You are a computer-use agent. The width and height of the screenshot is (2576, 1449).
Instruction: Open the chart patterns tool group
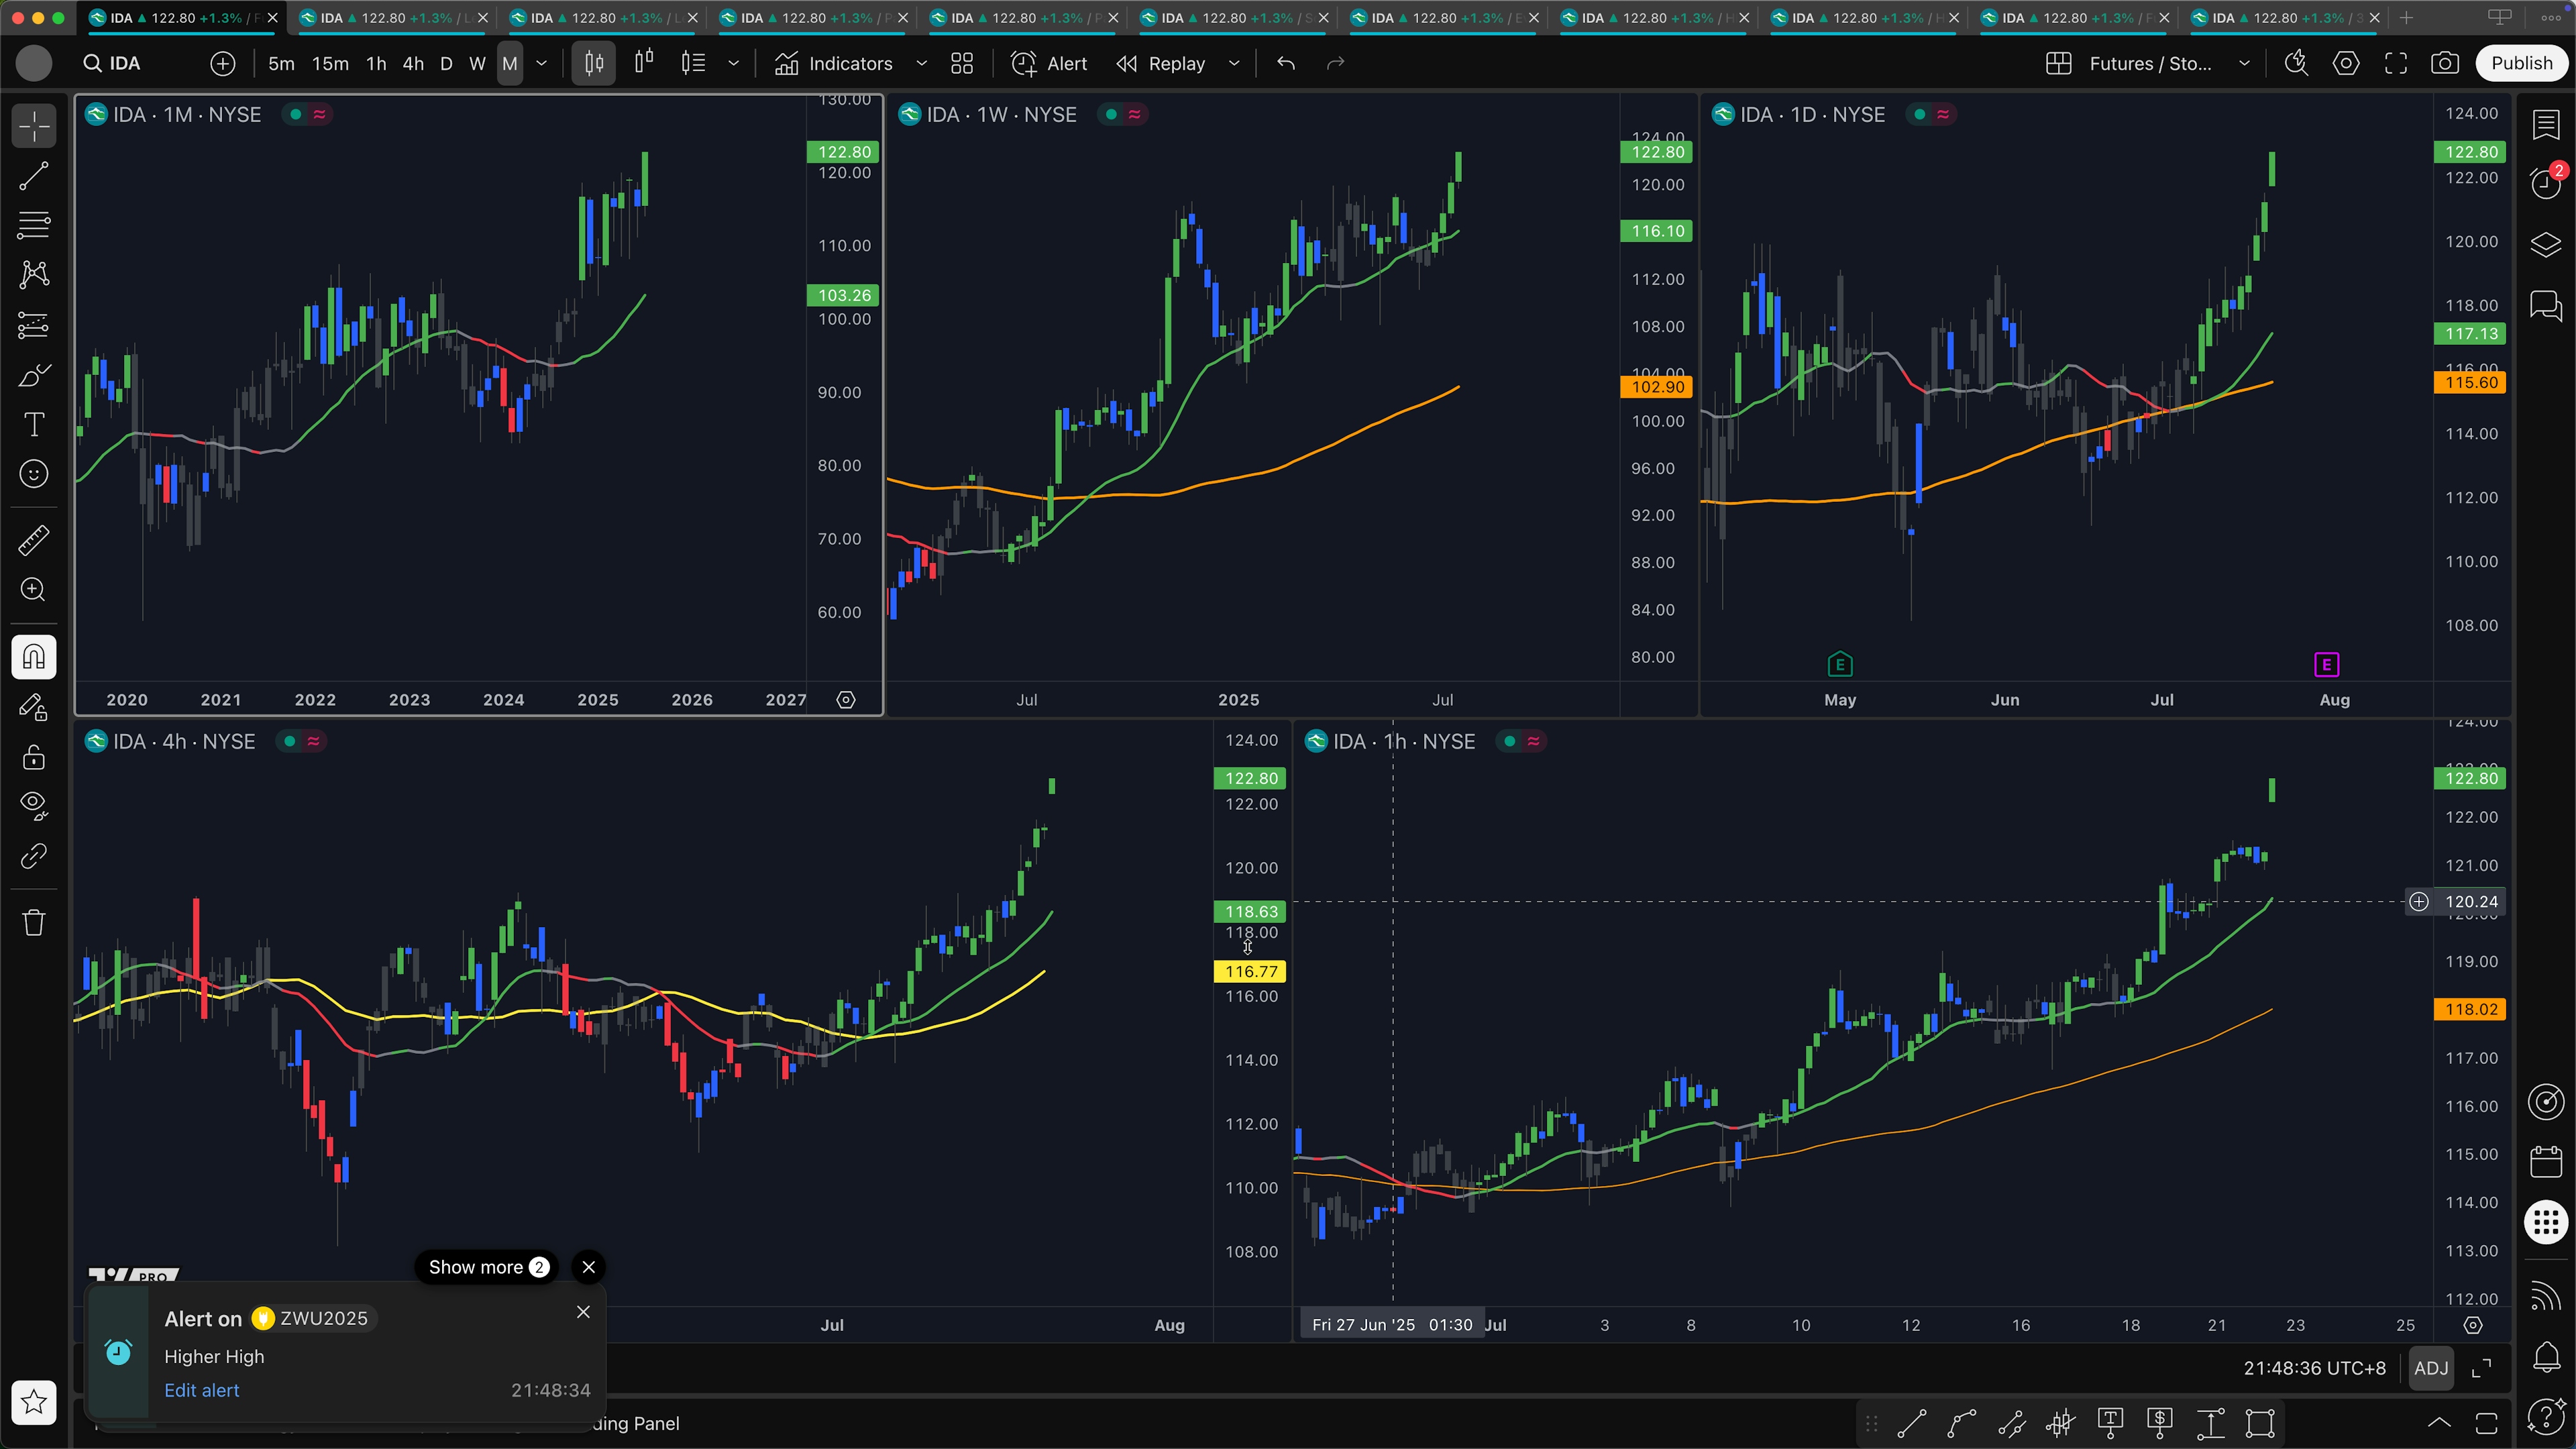pyautogui.click(x=34, y=275)
